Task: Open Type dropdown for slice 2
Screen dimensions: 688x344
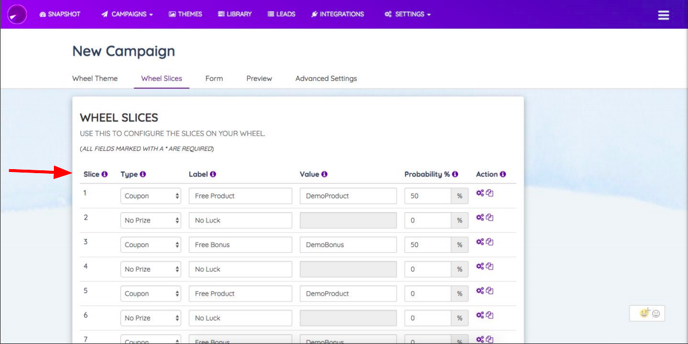Action: (x=151, y=221)
